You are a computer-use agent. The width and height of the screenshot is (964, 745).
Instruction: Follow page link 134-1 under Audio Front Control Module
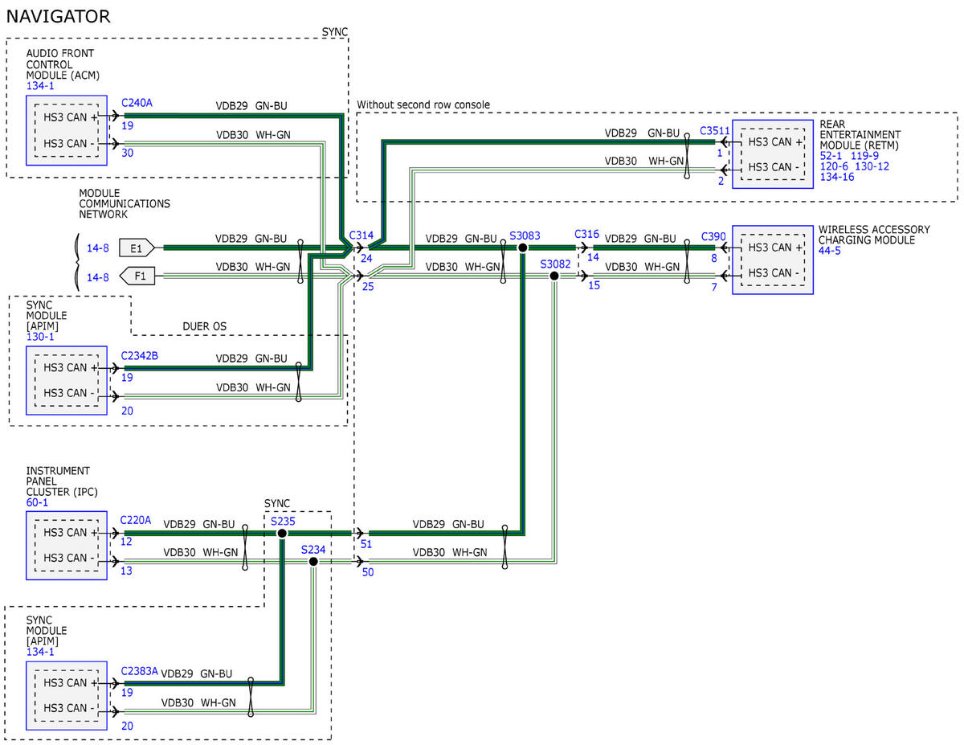coord(40,87)
